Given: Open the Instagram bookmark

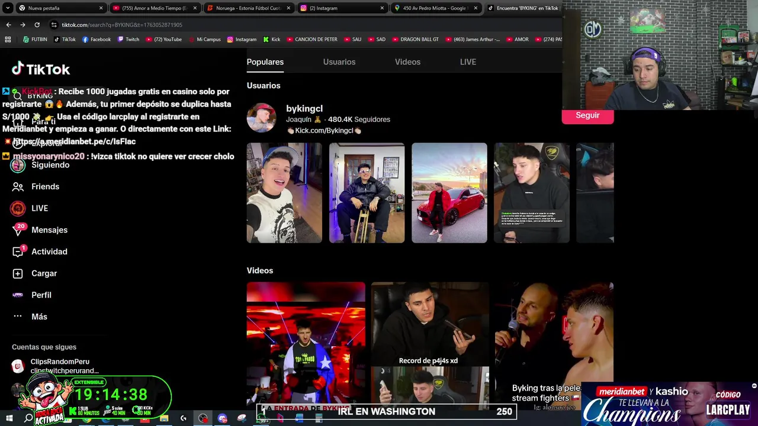Looking at the screenshot, I should [x=242, y=40].
